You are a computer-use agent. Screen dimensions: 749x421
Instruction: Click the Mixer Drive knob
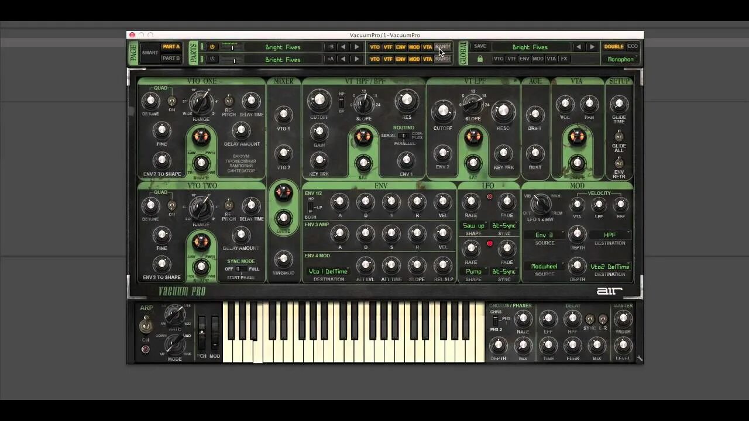284,218
